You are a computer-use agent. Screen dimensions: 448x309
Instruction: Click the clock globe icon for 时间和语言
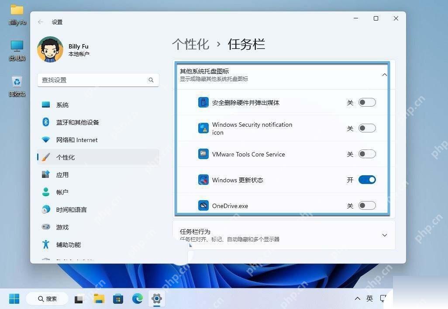[46, 209]
